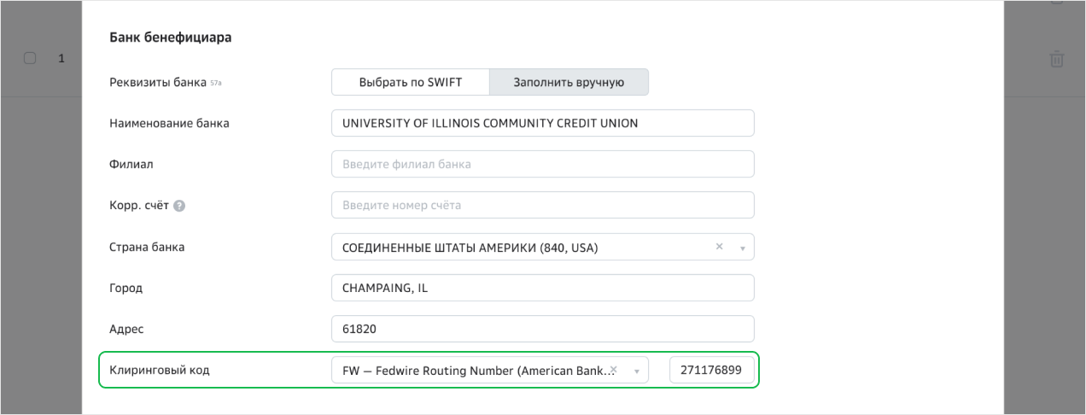Click the Банк бенефициара section heading

coord(171,38)
